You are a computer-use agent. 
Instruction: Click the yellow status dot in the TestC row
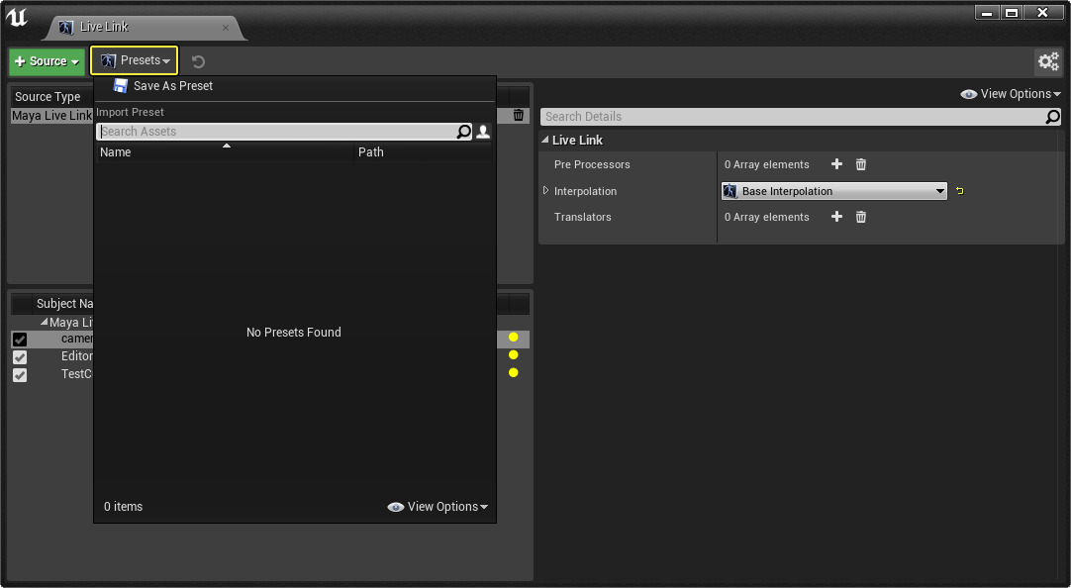(x=513, y=373)
